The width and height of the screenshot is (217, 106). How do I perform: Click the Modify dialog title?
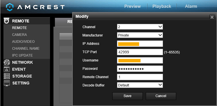82,17
